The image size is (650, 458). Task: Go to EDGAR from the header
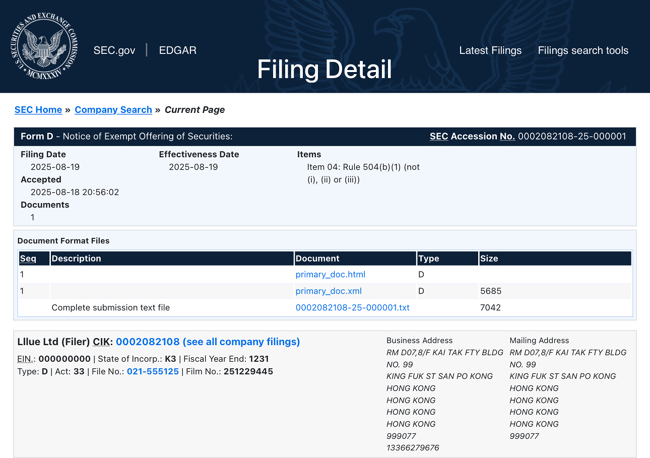pyautogui.click(x=177, y=50)
